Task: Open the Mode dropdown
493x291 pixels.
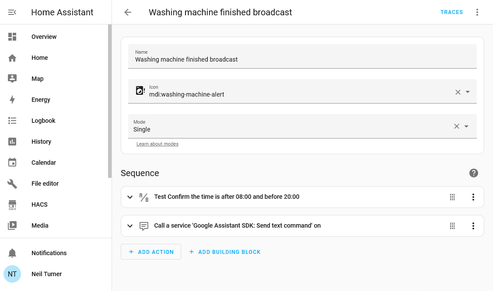Action: pos(466,126)
